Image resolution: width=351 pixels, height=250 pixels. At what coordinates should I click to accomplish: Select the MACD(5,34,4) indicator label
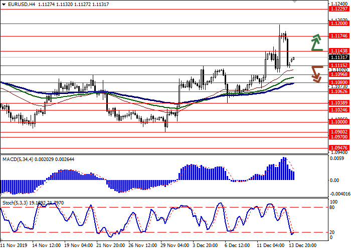click(20, 159)
